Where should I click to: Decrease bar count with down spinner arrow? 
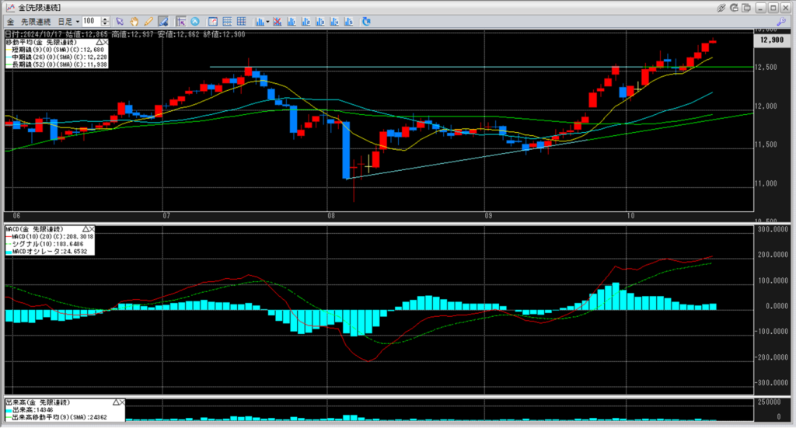(105, 24)
